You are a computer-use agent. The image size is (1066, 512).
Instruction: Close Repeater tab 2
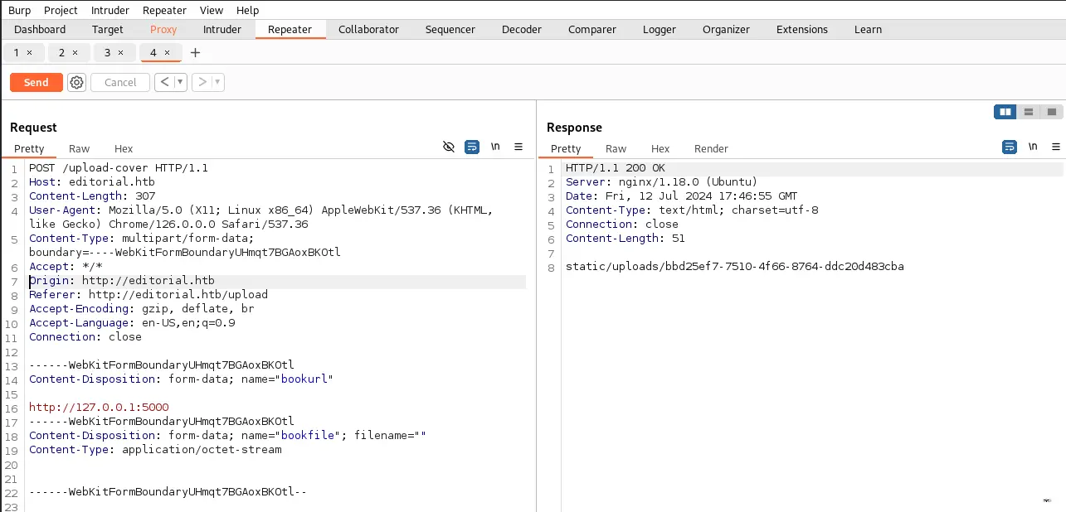point(75,52)
